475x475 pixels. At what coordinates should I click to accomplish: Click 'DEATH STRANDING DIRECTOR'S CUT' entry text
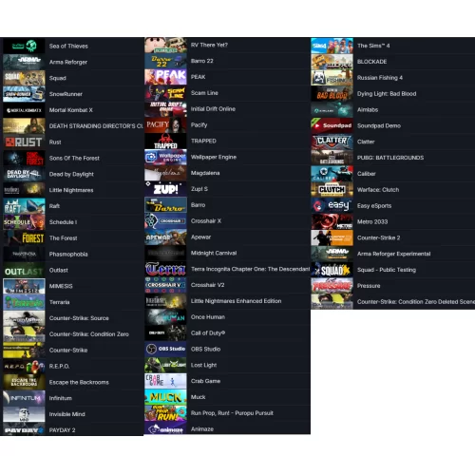tap(96, 126)
